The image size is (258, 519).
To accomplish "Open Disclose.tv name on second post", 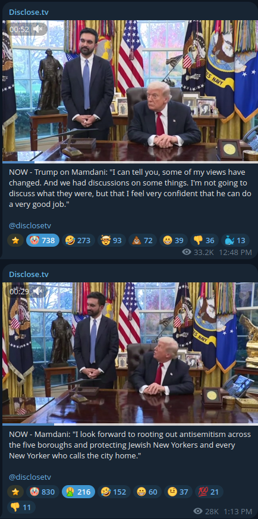I will click(29, 275).
